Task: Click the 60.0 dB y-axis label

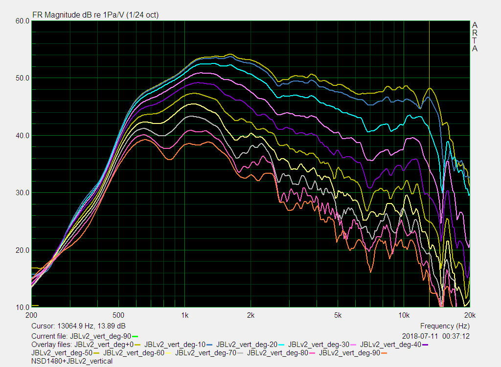Action: [x=23, y=21]
